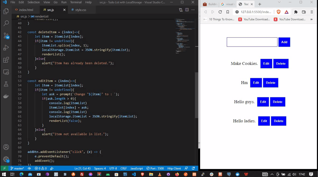
Task: Reload the browser page
Action: pos(220,12)
